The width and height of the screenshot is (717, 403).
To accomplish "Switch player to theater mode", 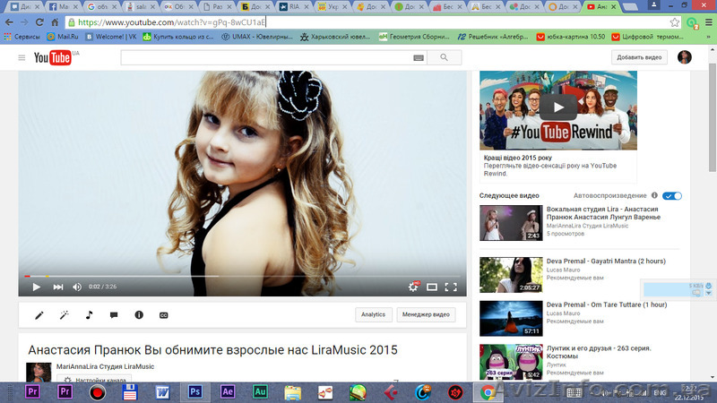I will (432, 287).
